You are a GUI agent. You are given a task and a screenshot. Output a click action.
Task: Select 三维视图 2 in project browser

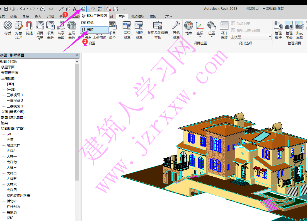pos(15,100)
